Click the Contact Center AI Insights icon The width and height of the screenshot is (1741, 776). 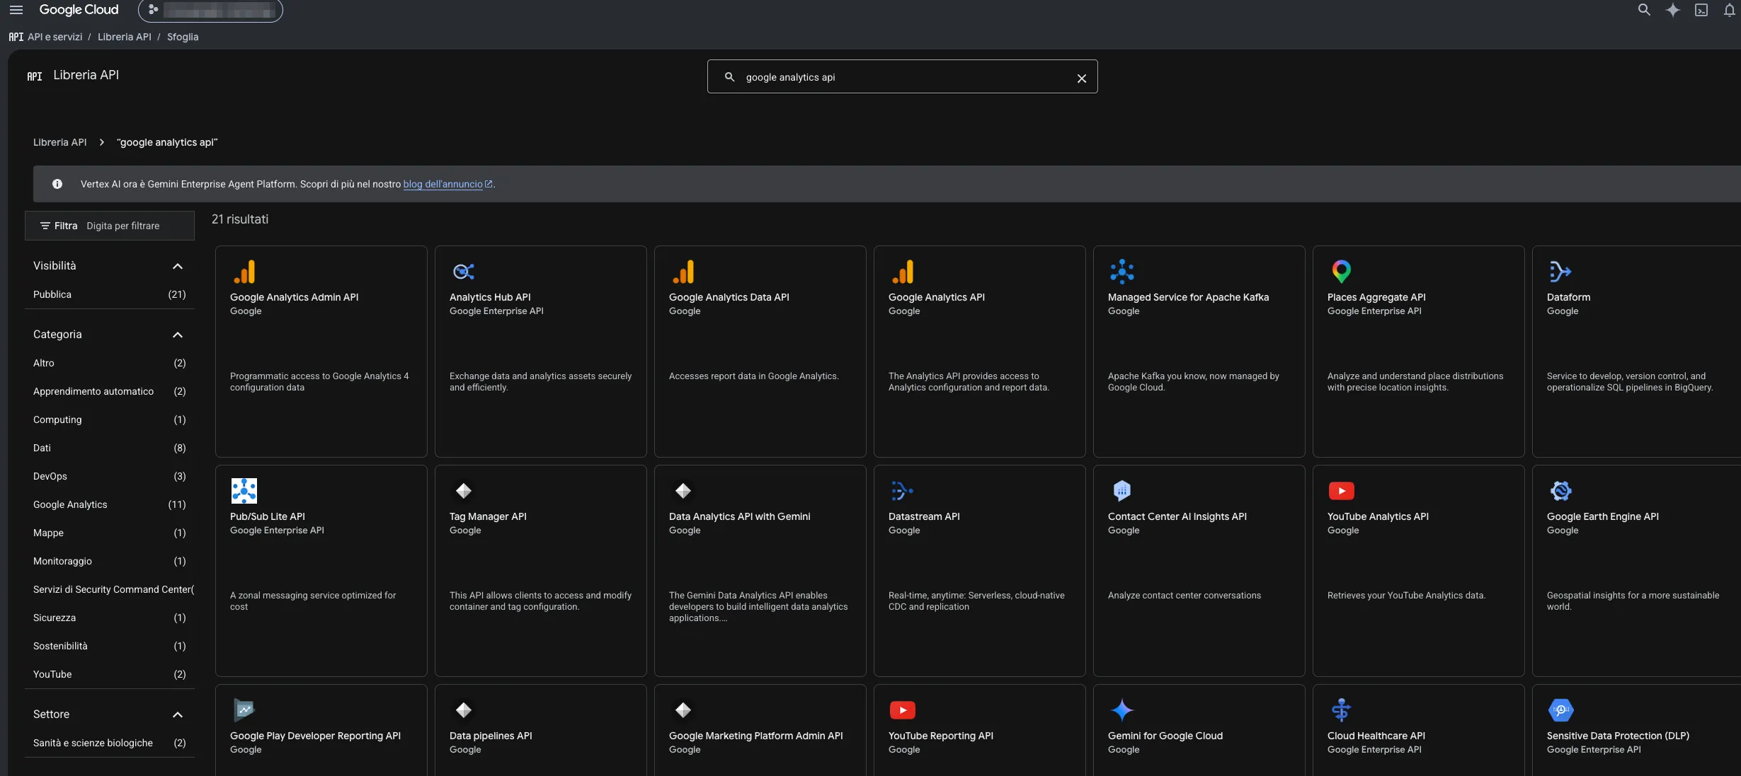1122,491
